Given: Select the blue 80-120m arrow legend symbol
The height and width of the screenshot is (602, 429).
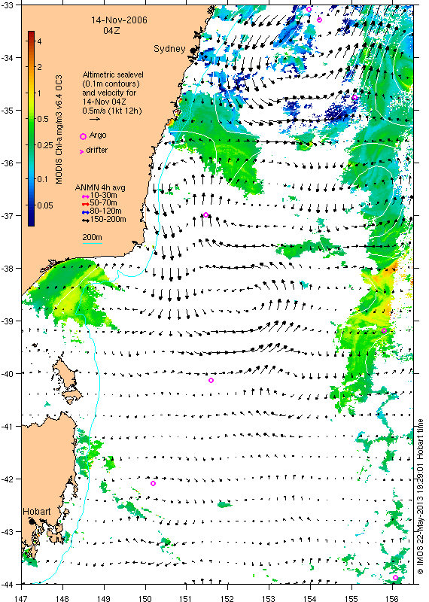Looking at the screenshot, I should (x=86, y=211).
